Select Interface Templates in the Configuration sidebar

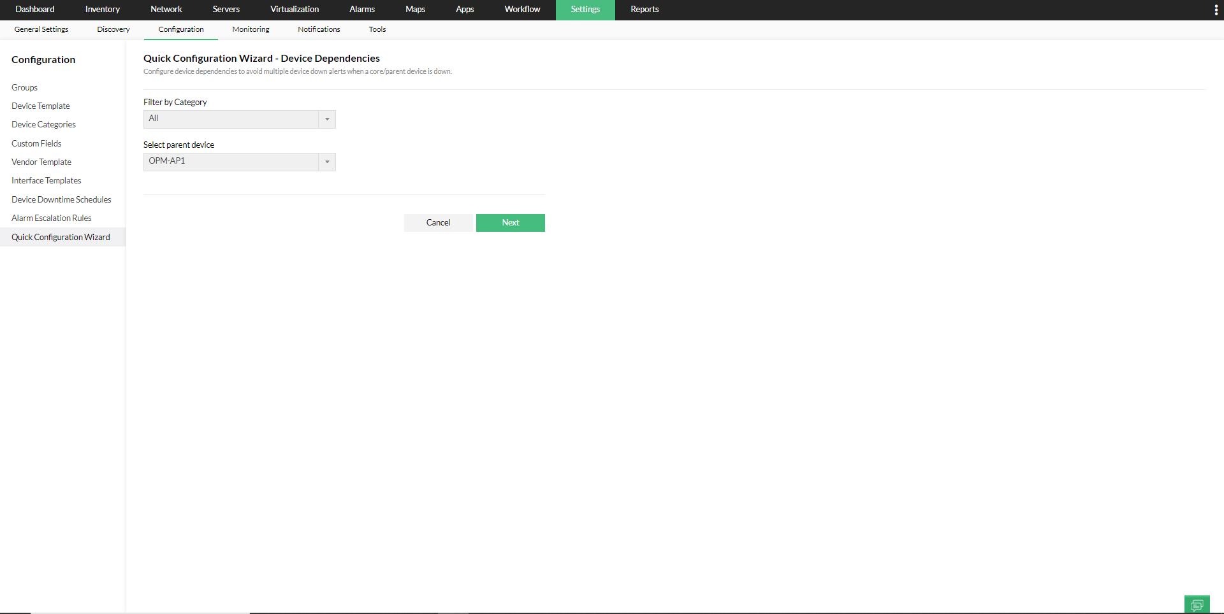point(46,180)
